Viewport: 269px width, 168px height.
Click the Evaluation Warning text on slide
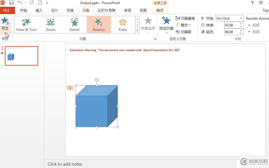pyautogui.click(x=125, y=50)
